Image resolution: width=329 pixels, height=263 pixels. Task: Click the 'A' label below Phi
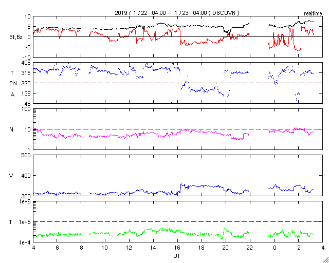coord(12,95)
